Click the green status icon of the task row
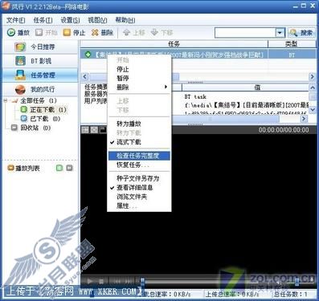 (x=88, y=55)
